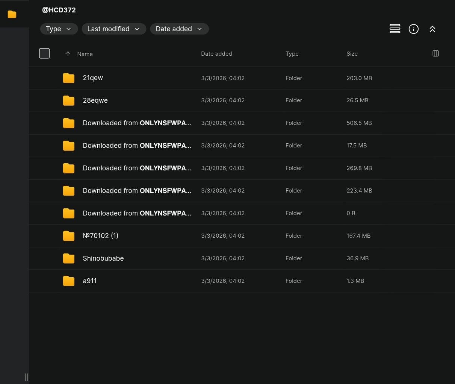Click the Type column header
Image resolution: width=455 pixels, height=384 pixels.
[x=292, y=54]
